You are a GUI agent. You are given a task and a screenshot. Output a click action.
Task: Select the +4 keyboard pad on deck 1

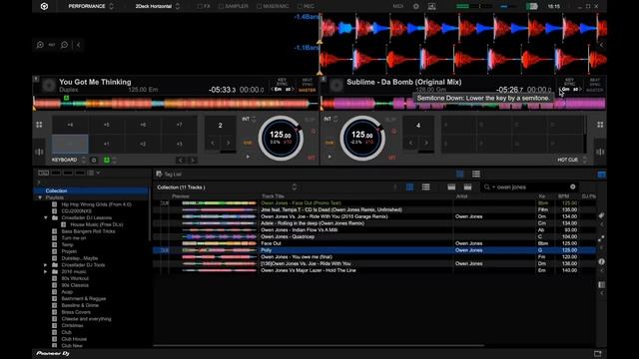pos(70,125)
